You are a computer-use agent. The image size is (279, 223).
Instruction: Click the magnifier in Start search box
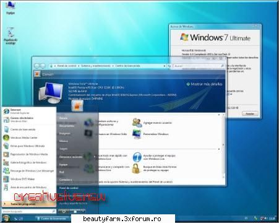click(x=53, y=211)
